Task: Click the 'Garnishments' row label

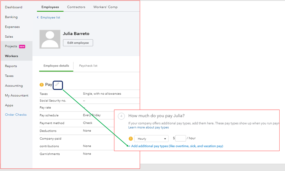Action: coord(50,154)
